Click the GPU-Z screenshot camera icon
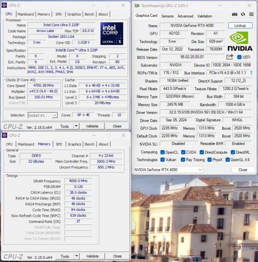 point(234,14)
